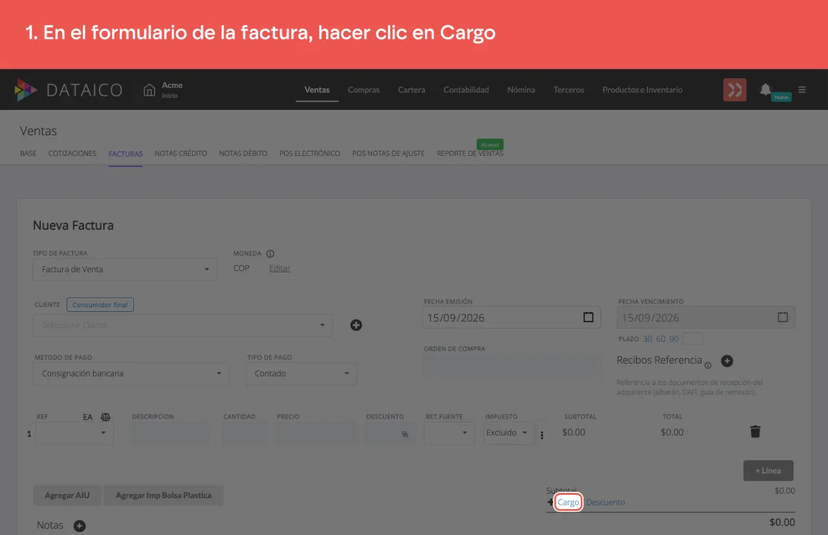The width and height of the screenshot is (828, 535).
Task: Click the Agregar AIU button
Action: point(67,496)
